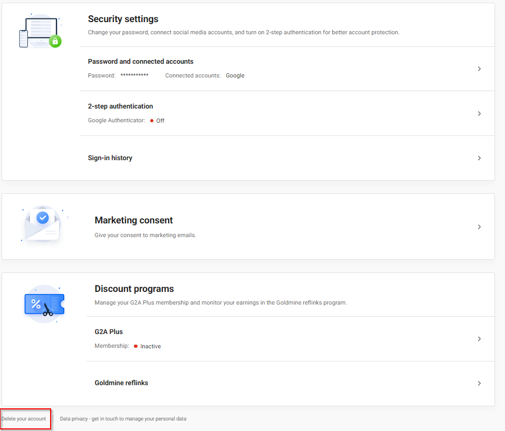The width and height of the screenshot is (505, 431).
Task: Select the Password and connected accounts title
Action: [x=140, y=62]
